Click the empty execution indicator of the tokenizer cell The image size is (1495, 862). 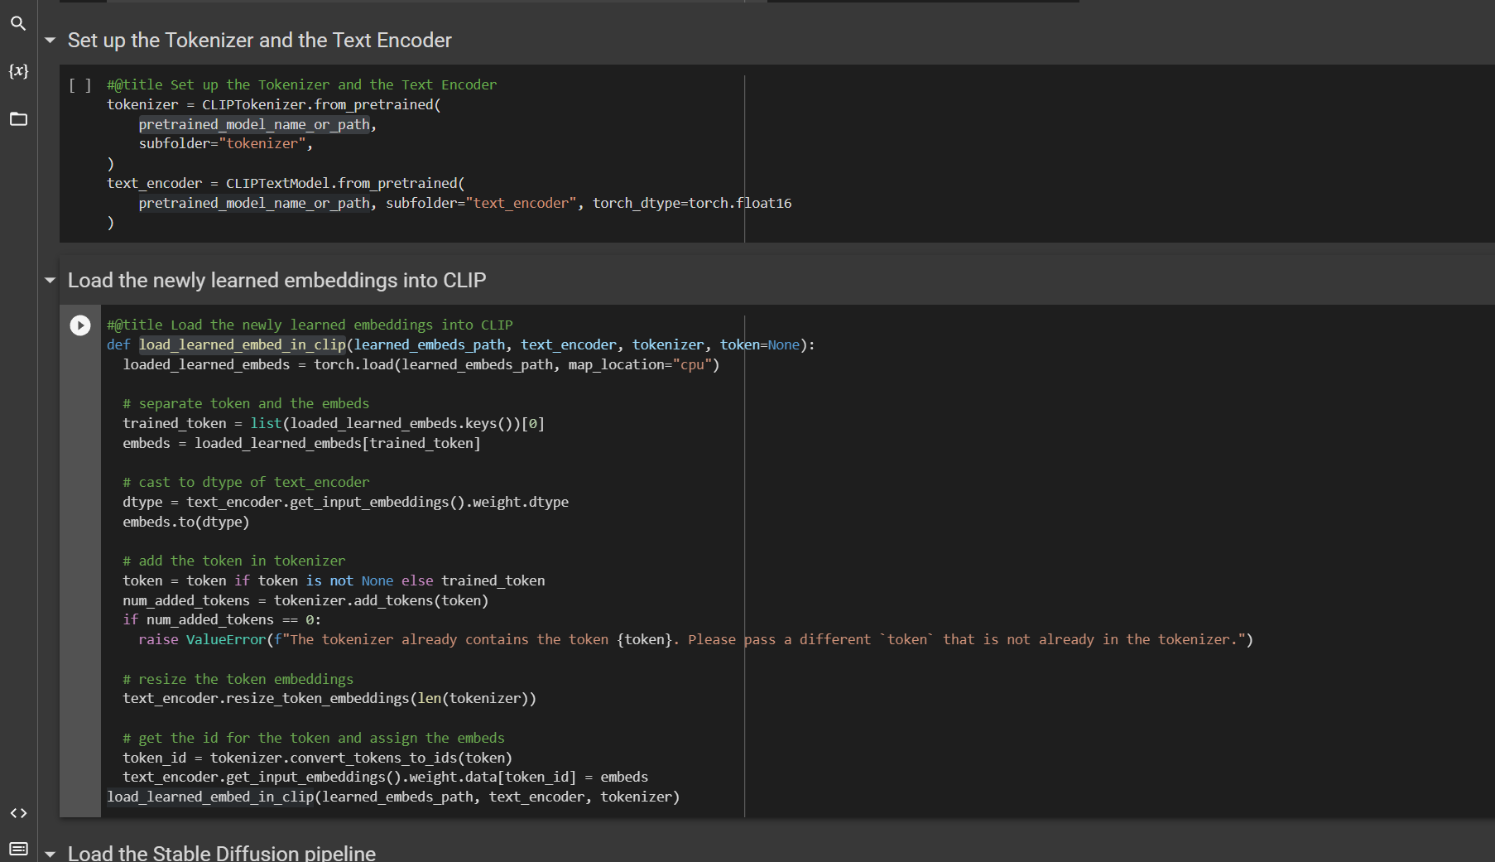tap(81, 84)
